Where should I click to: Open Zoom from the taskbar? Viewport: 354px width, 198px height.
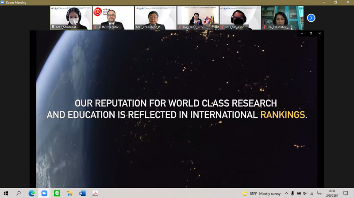44,193
